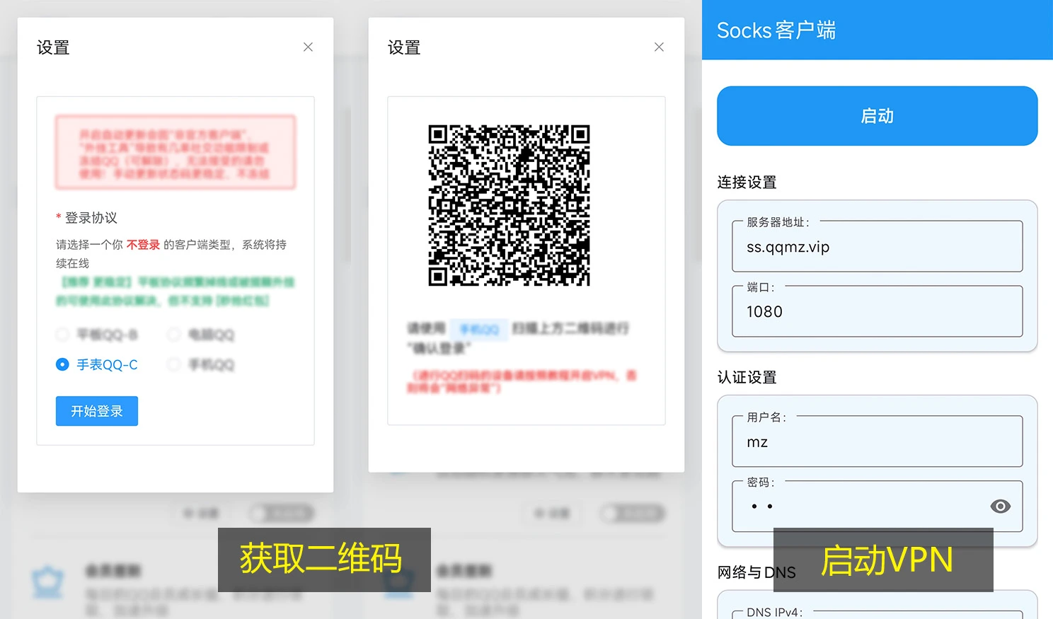This screenshot has height=619, width=1053.
Task: Toggle the blurred switch below the QR dialog
Action: [x=633, y=513]
